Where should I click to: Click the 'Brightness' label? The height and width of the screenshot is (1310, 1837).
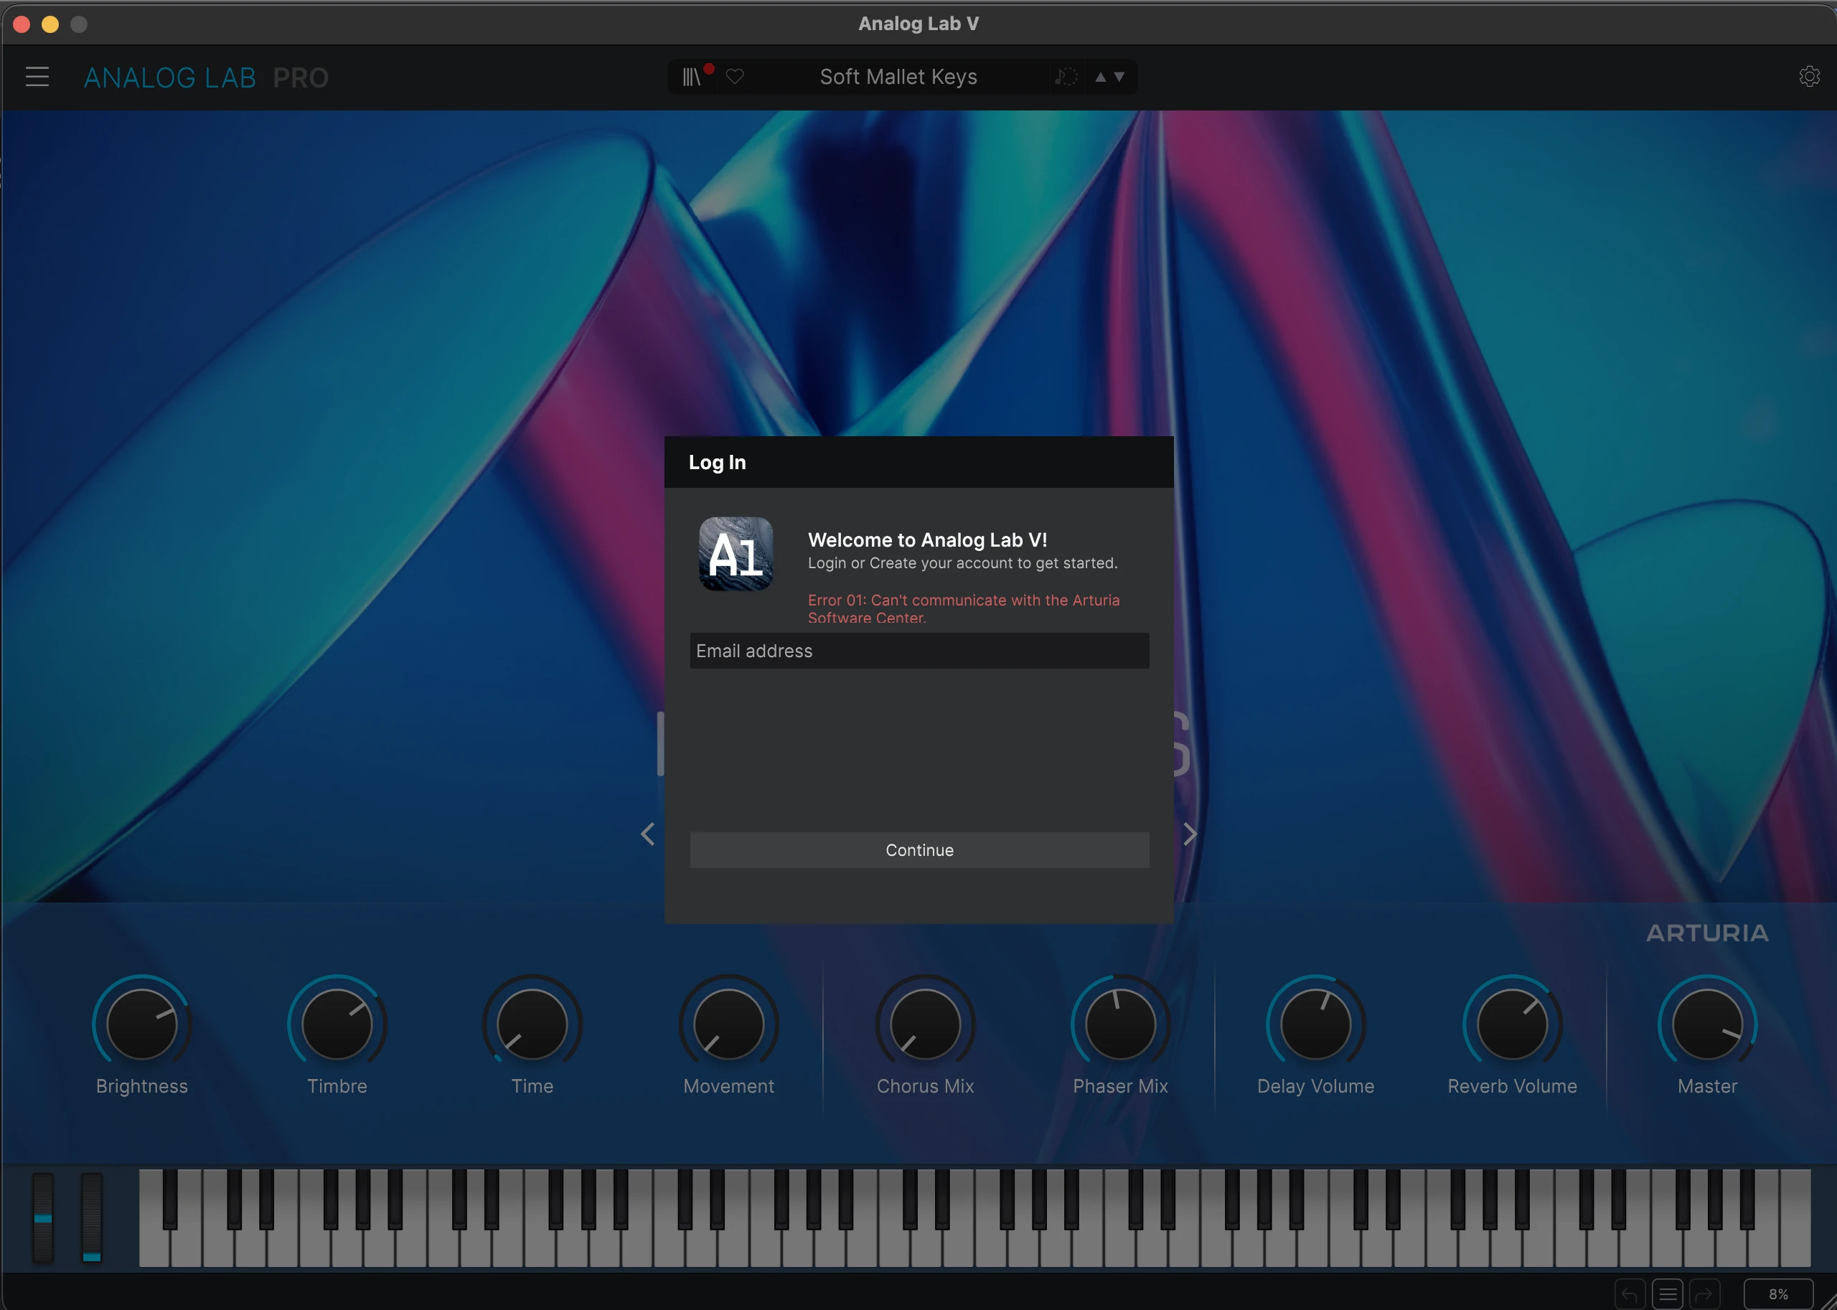142,1087
